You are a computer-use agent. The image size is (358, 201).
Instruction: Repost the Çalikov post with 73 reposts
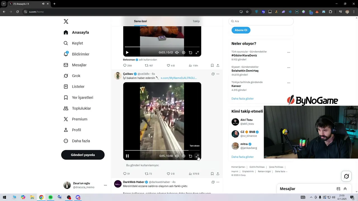point(148,174)
